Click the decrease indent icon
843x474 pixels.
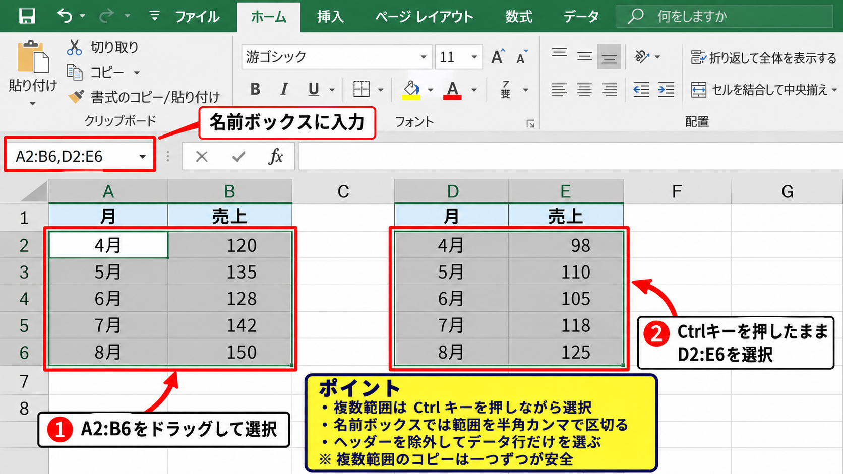641,90
